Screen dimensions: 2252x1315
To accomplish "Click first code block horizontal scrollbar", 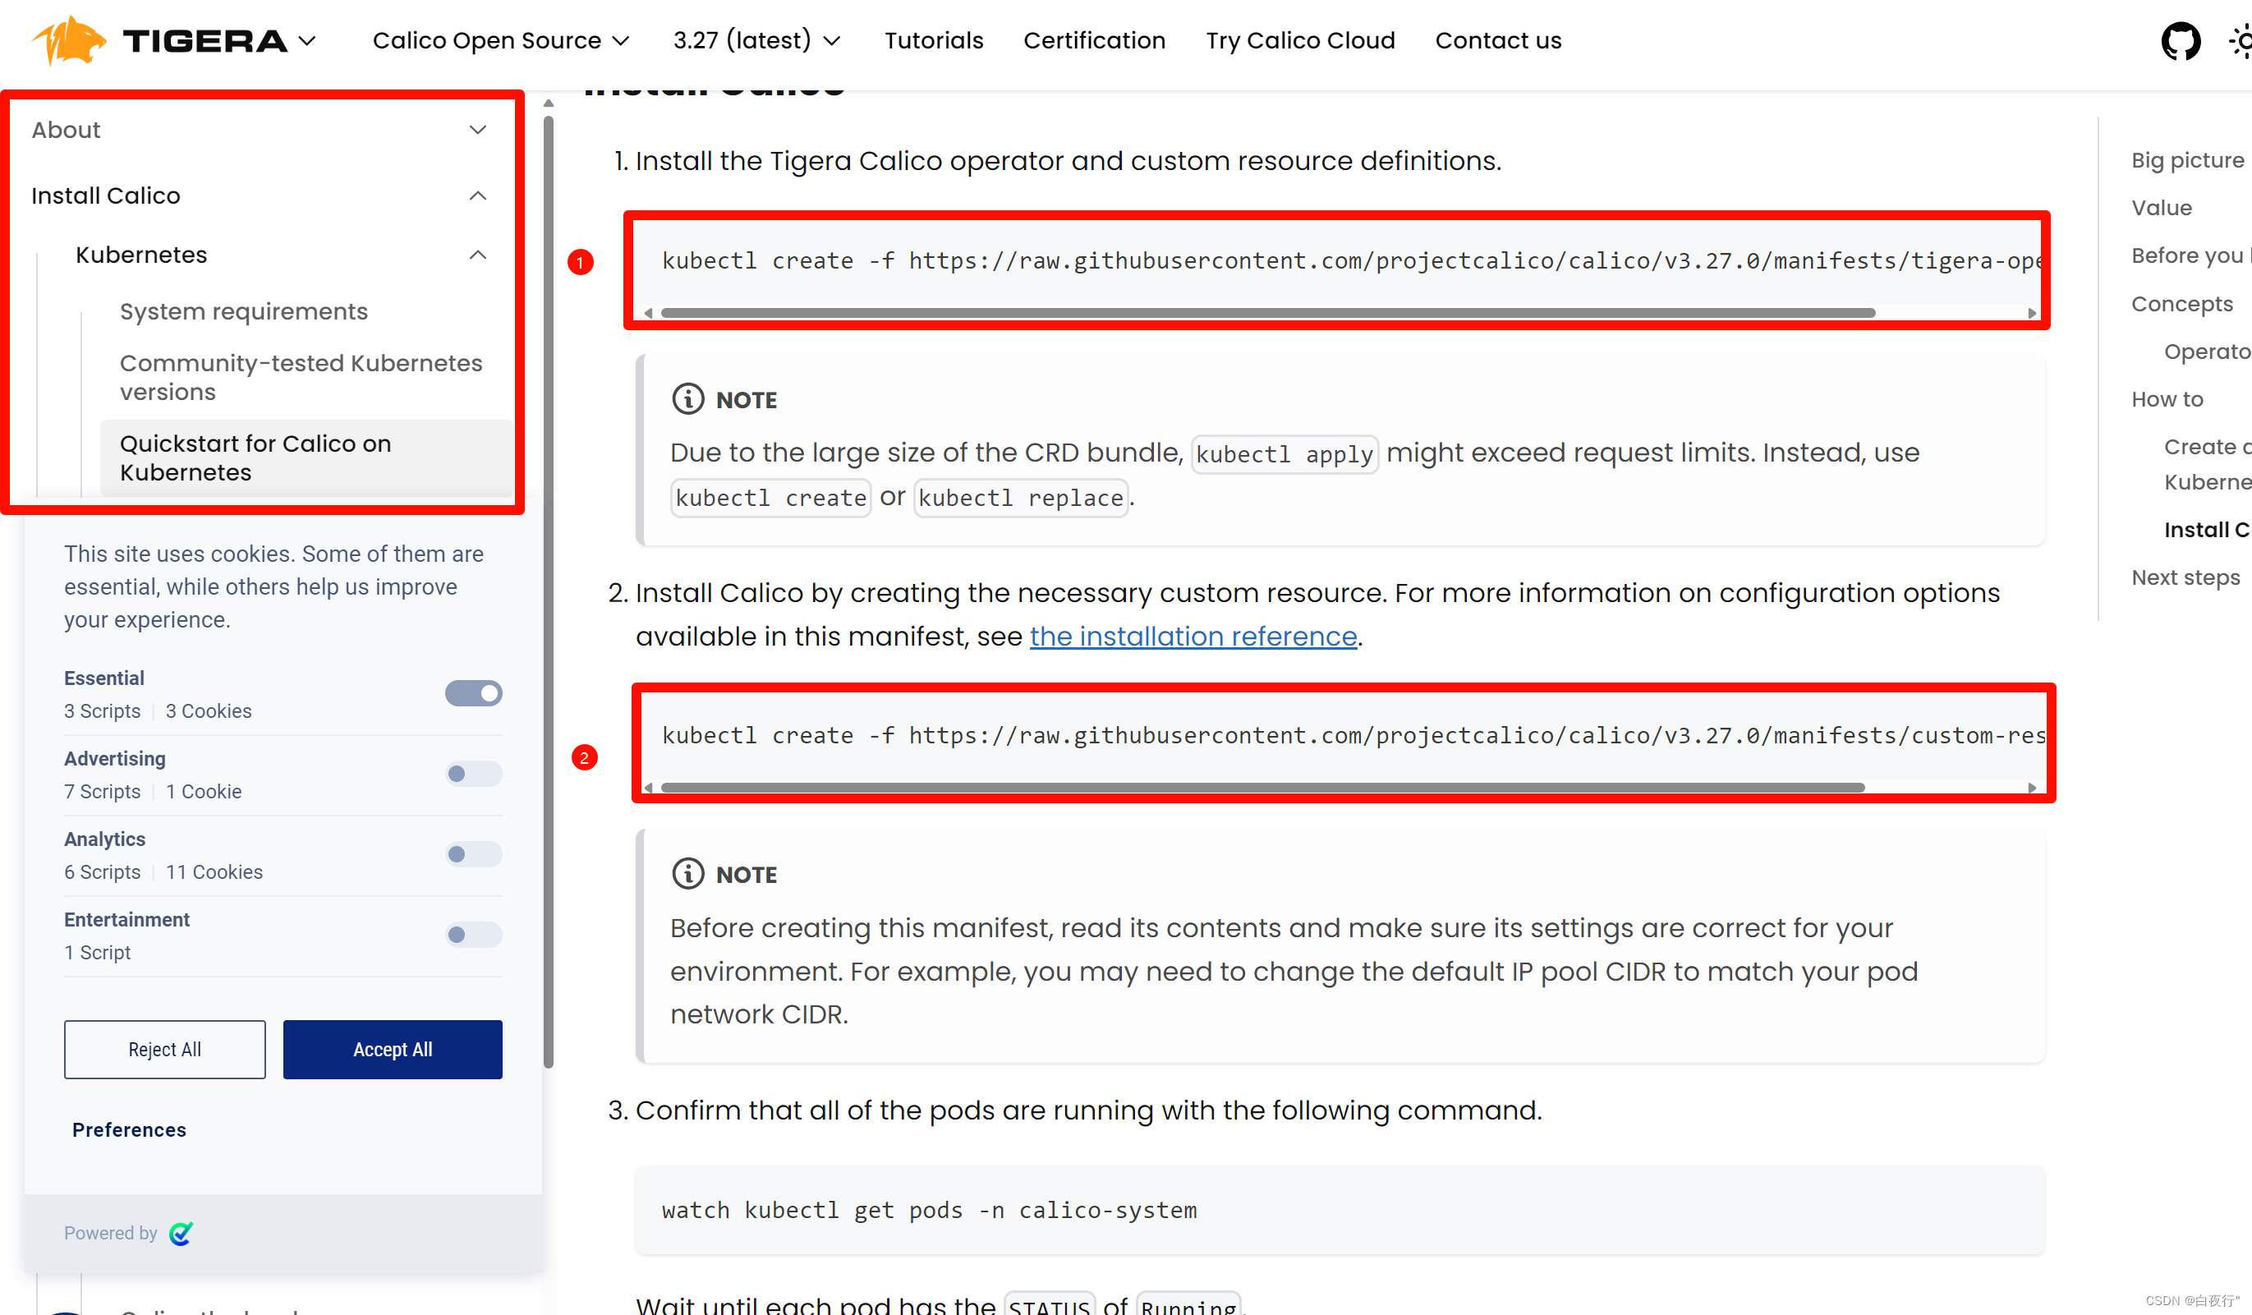I will [x=1267, y=313].
